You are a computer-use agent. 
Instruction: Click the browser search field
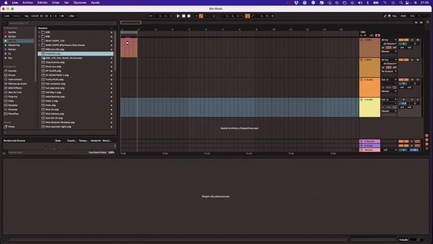pos(62,23)
